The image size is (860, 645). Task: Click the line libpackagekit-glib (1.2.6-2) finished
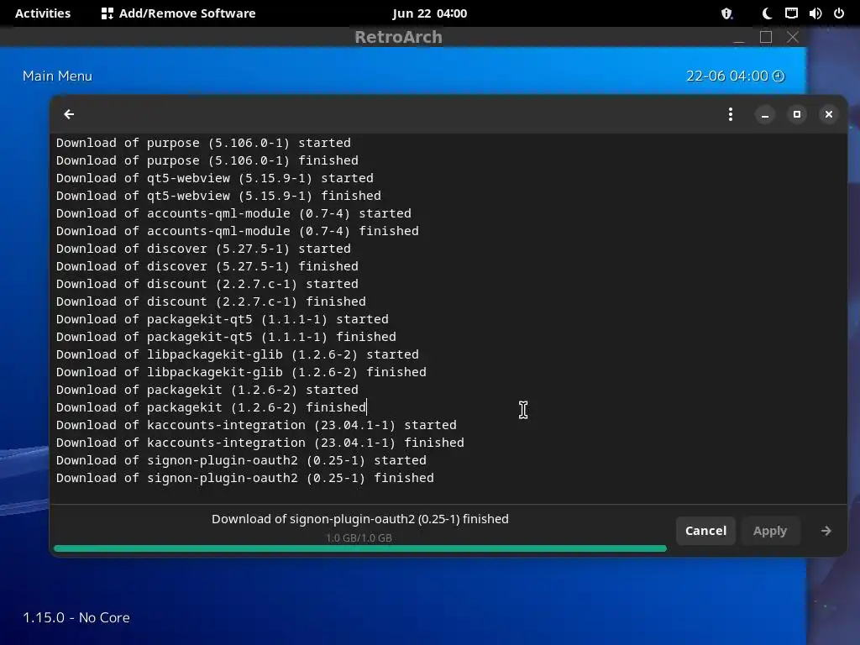point(241,371)
